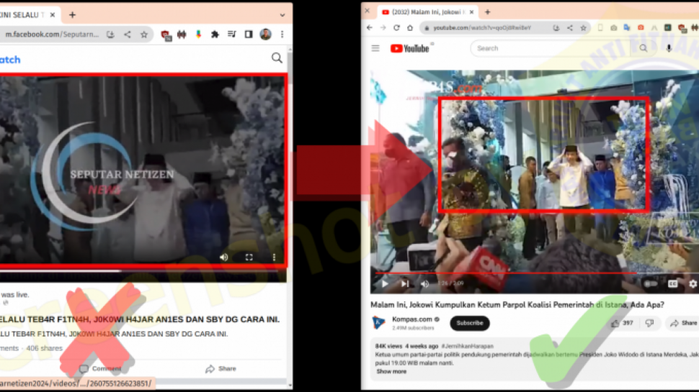
Task: Open the left browser three-dot menu
Action: (x=282, y=35)
